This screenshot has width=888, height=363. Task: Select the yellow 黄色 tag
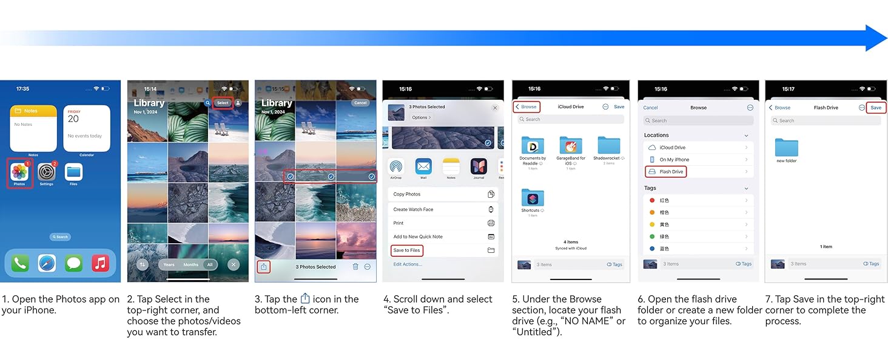coord(698,224)
